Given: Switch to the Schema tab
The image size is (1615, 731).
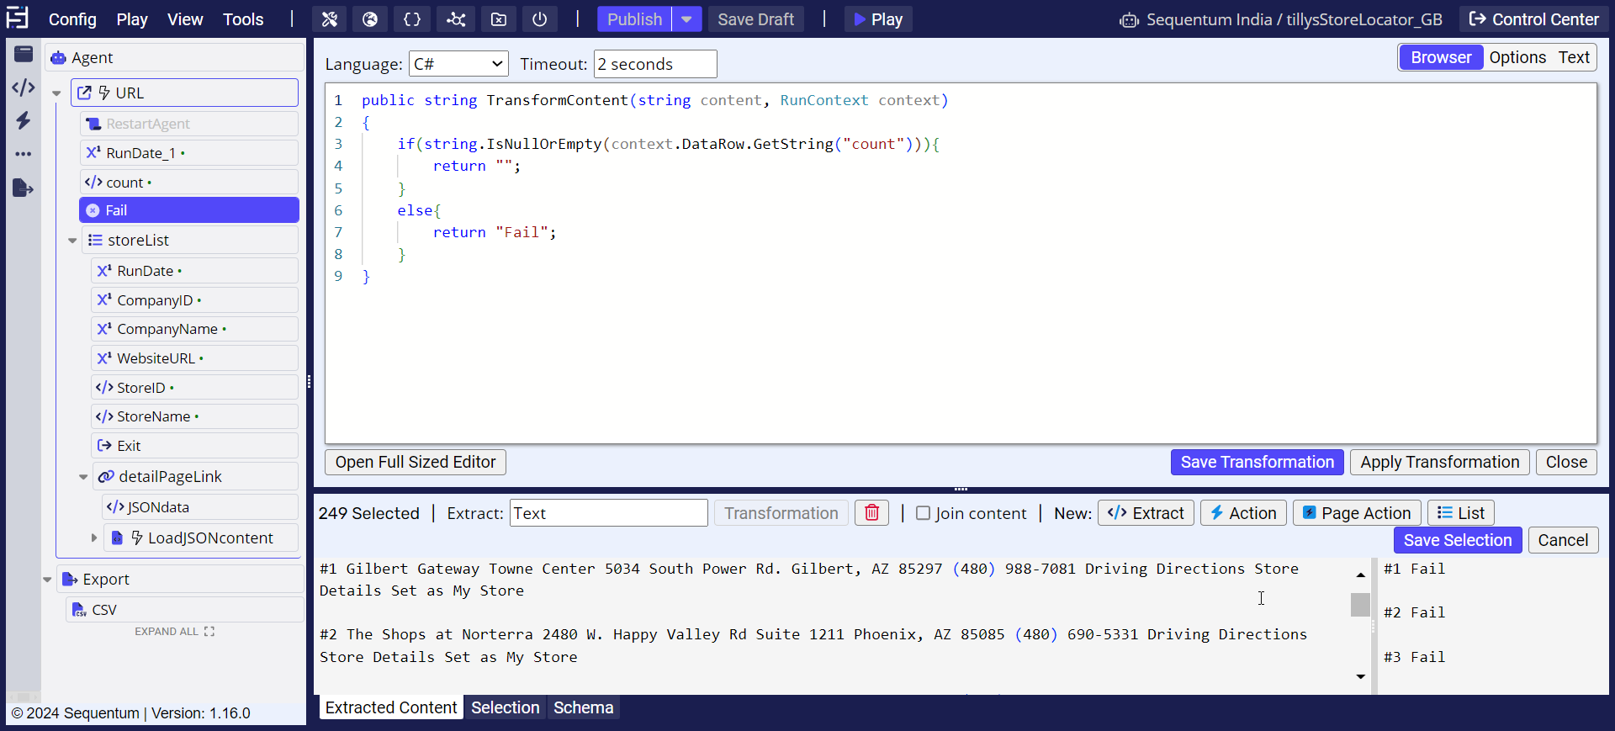Looking at the screenshot, I should [583, 707].
